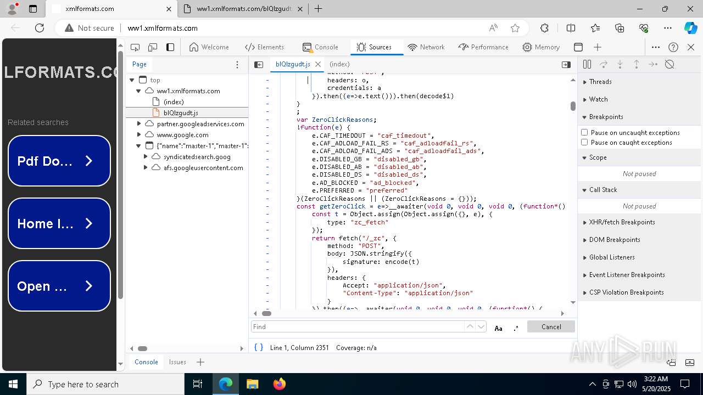
Task: Toggle the DevTools sidebar panel icon
Action: pos(170,47)
